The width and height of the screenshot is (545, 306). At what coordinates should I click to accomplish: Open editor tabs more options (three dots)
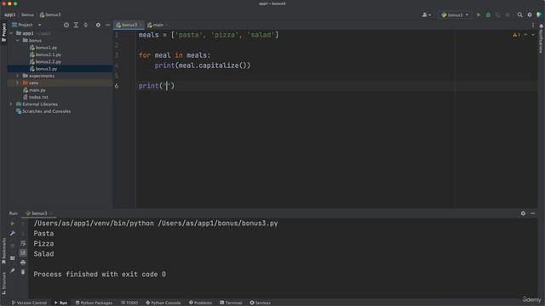(533, 25)
